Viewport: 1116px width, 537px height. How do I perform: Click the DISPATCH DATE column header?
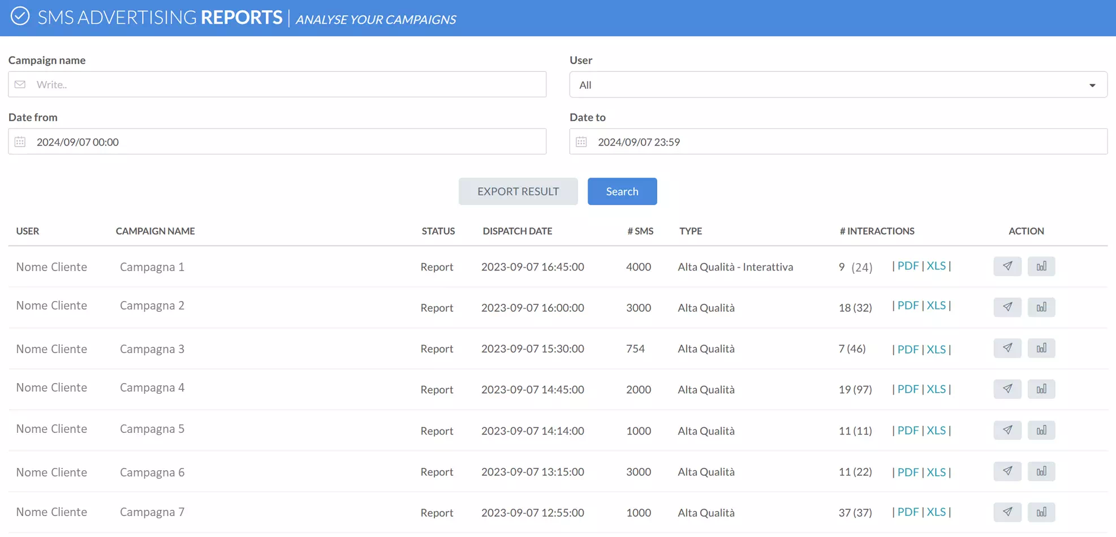517,231
